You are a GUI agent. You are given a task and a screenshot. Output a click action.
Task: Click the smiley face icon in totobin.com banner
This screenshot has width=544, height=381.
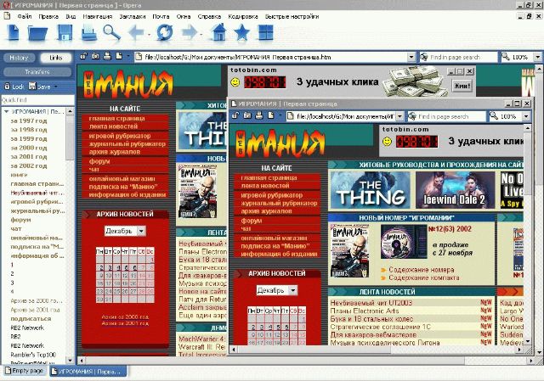(x=235, y=82)
